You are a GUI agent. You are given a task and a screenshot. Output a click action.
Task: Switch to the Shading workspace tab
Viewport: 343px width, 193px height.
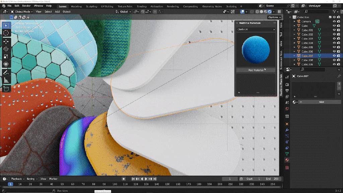(141, 6)
